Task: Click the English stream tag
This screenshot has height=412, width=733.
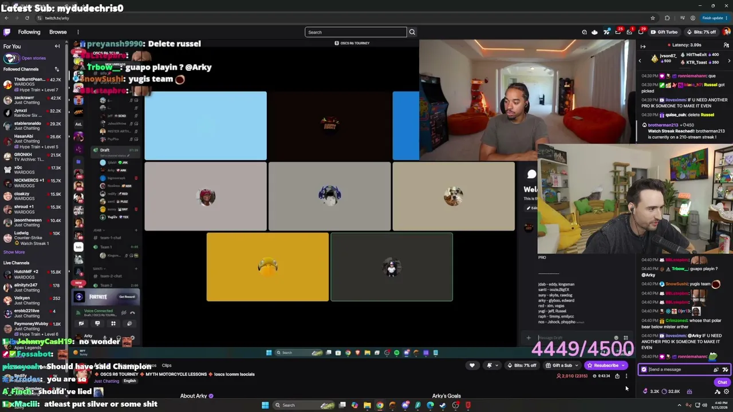Action: [129, 381]
